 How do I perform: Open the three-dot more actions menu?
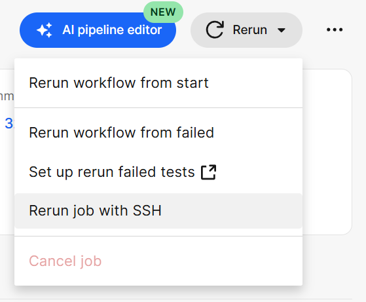(x=335, y=29)
